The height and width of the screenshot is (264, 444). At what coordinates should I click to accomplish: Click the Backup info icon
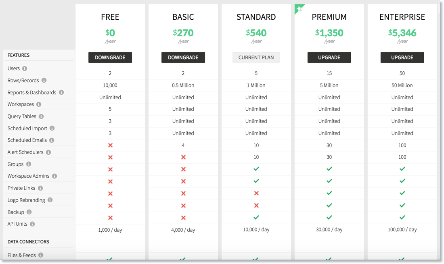coord(29,212)
